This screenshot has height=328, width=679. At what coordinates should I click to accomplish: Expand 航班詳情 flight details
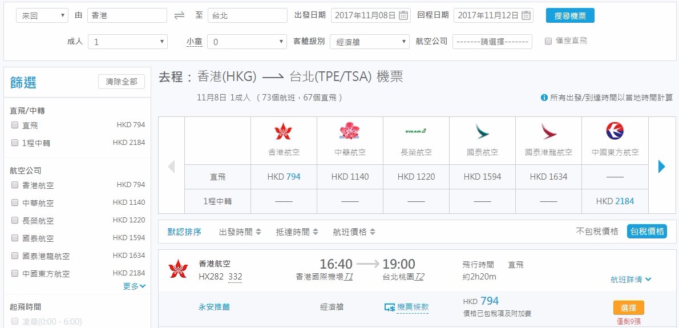[x=630, y=280]
